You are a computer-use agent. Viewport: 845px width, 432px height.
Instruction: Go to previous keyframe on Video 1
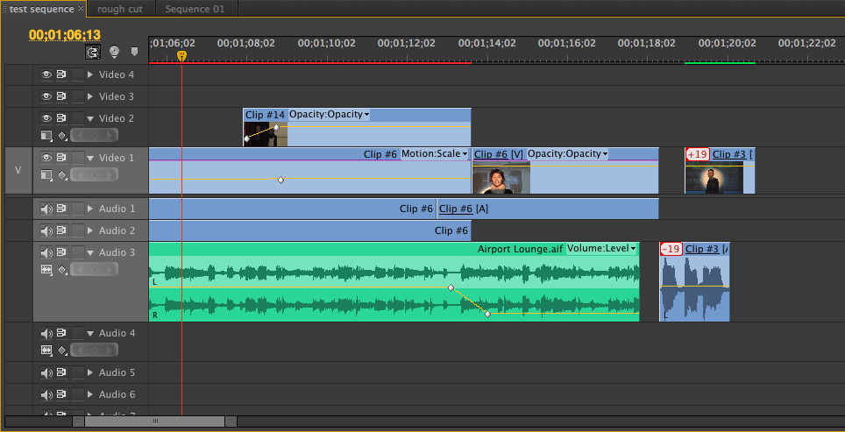click(80, 174)
